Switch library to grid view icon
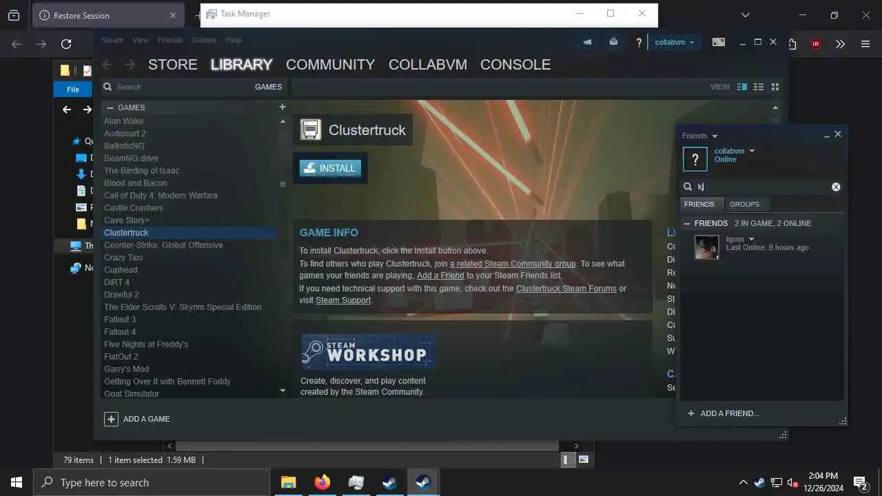Screen dimensions: 882x496 pyautogui.click(x=775, y=87)
